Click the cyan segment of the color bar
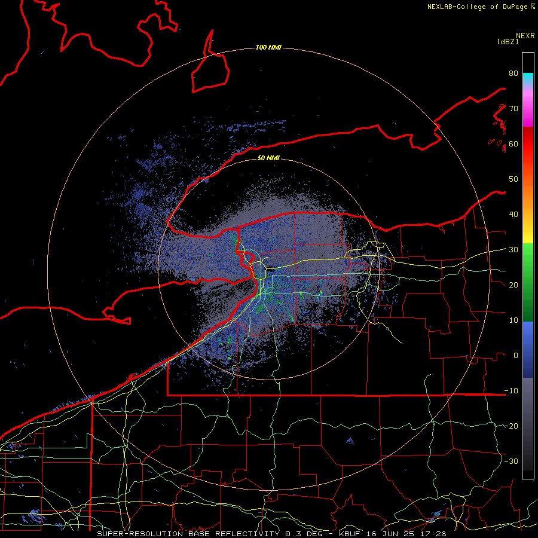Viewport: 538px width, 538px height. pyautogui.click(x=528, y=79)
